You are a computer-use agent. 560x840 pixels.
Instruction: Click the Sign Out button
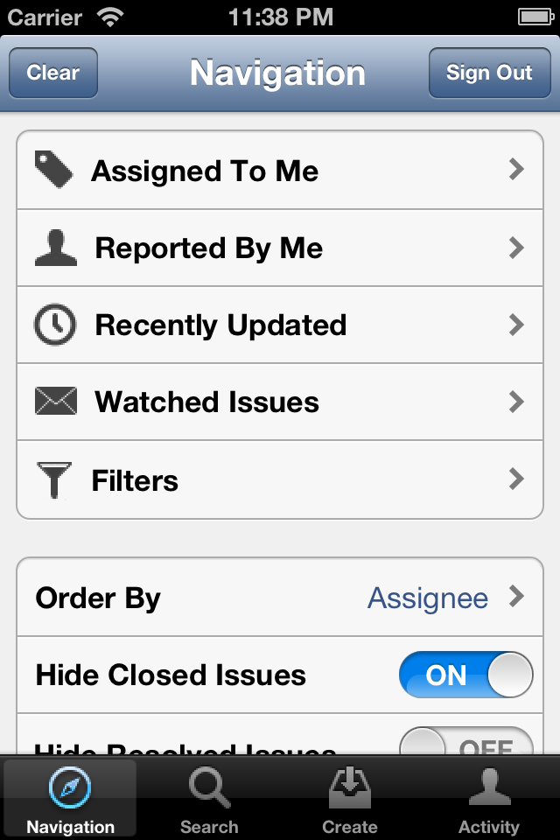(489, 73)
